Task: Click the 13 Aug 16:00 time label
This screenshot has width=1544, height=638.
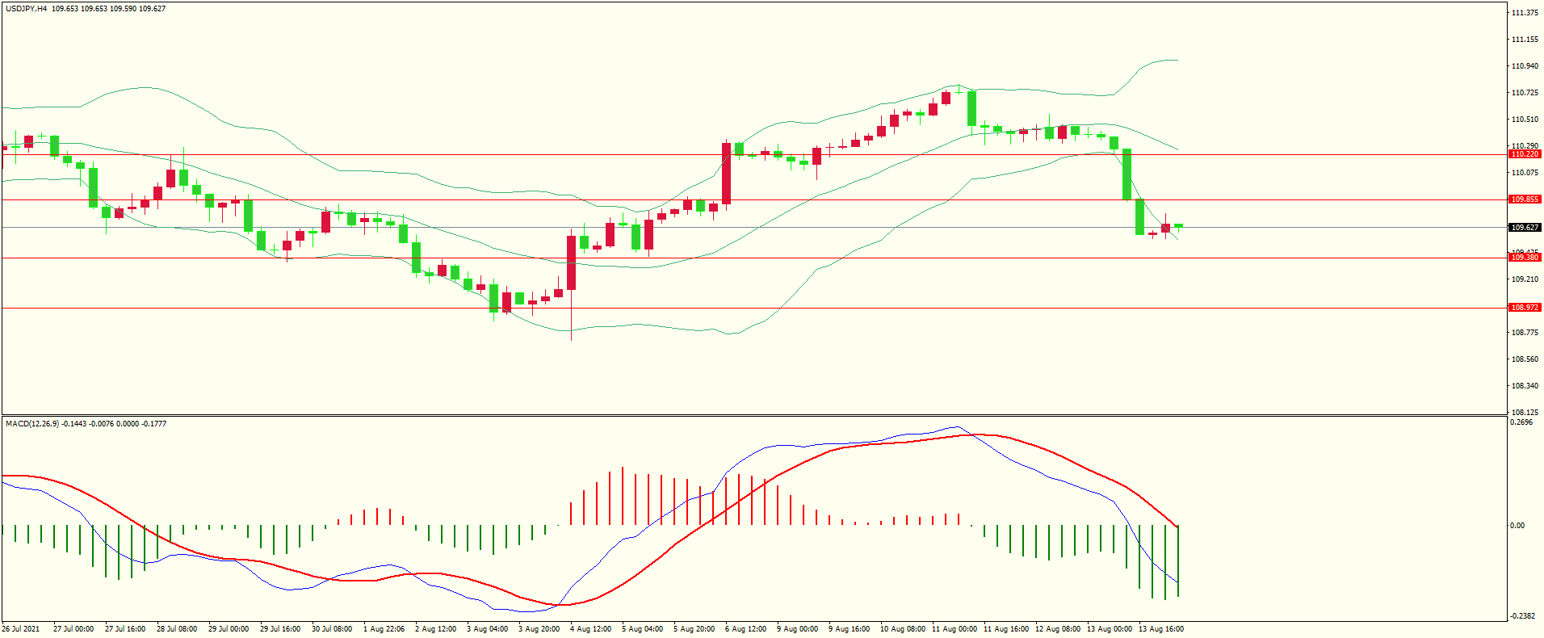Action: coord(1161,629)
